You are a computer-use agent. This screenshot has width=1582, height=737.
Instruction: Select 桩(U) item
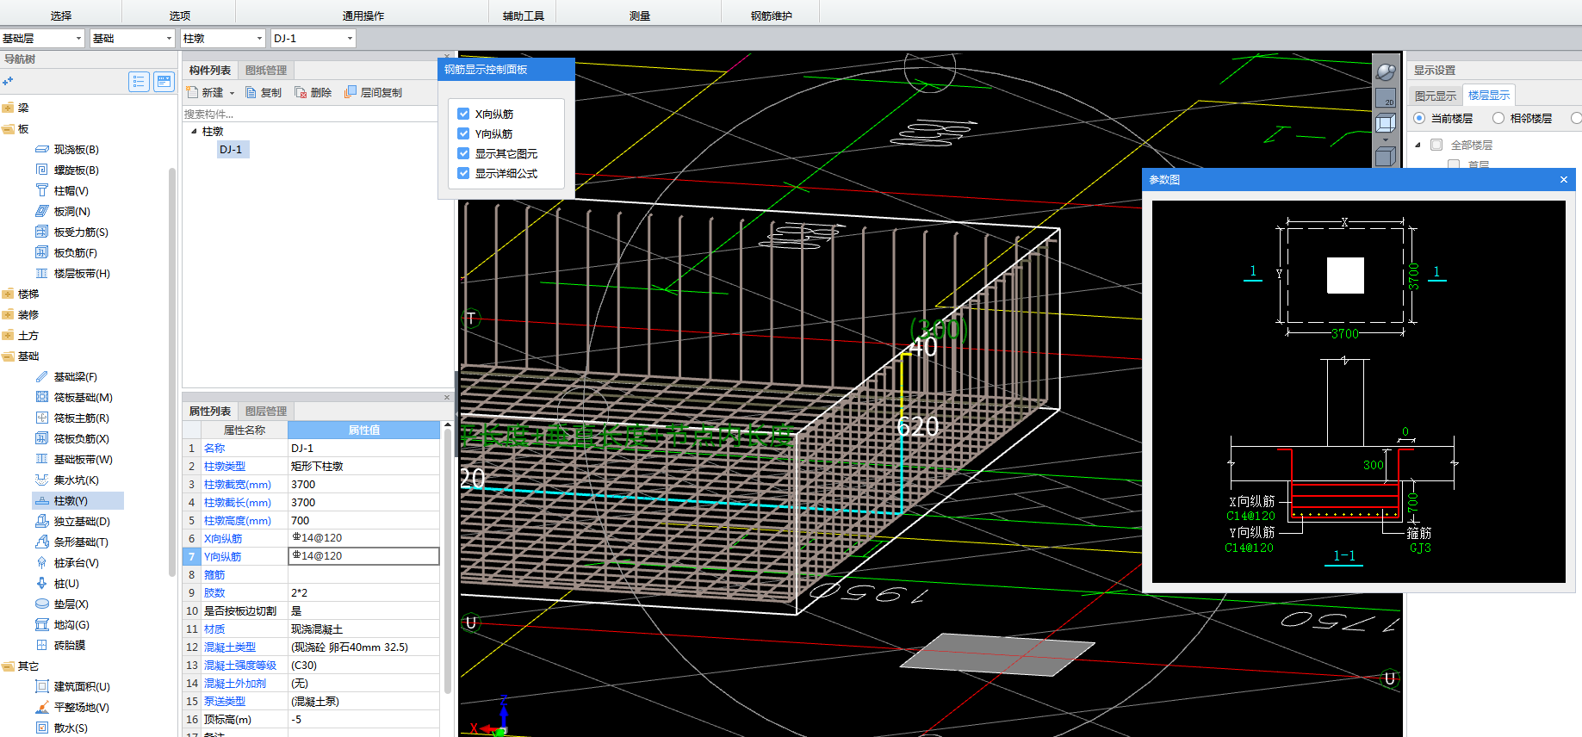pyautogui.click(x=57, y=584)
